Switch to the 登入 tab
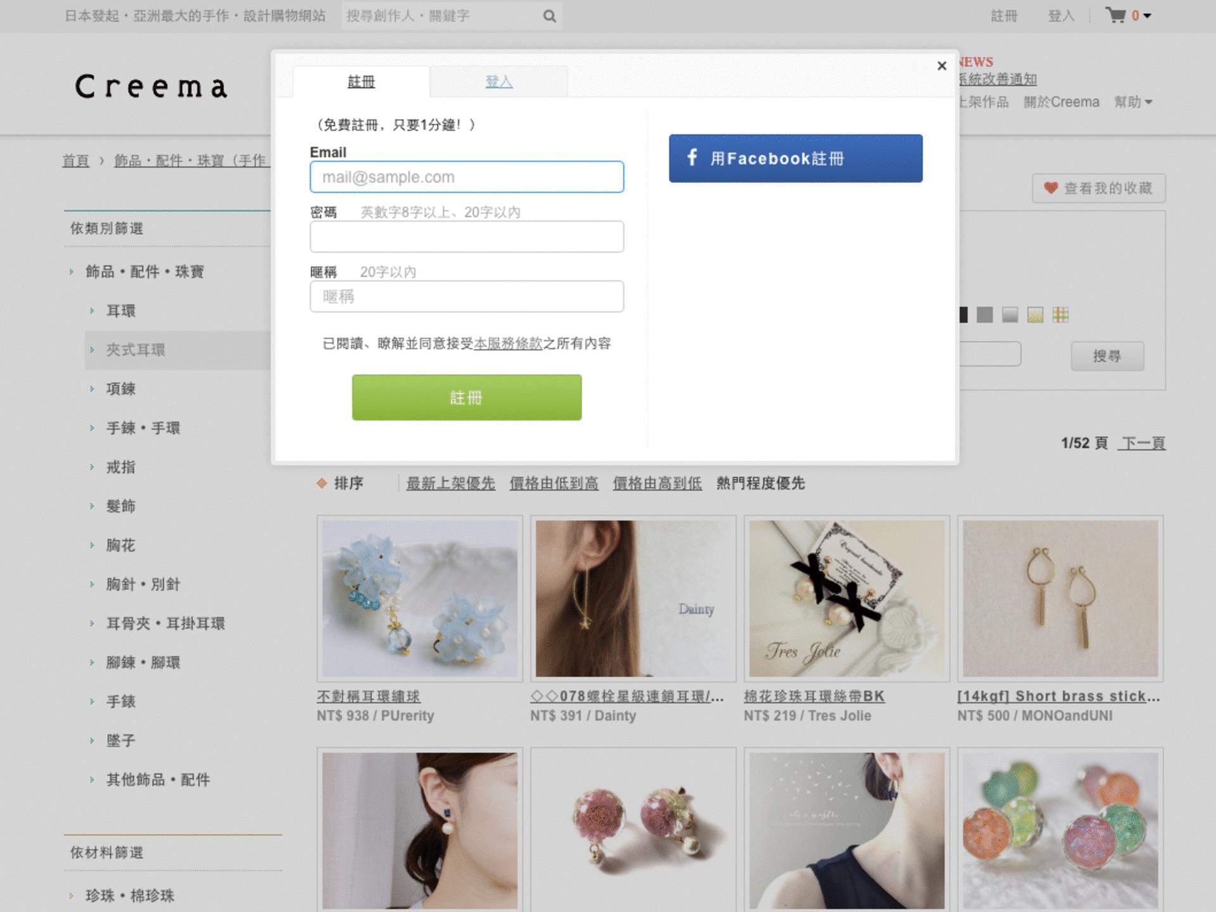 [x=498, y=82]
